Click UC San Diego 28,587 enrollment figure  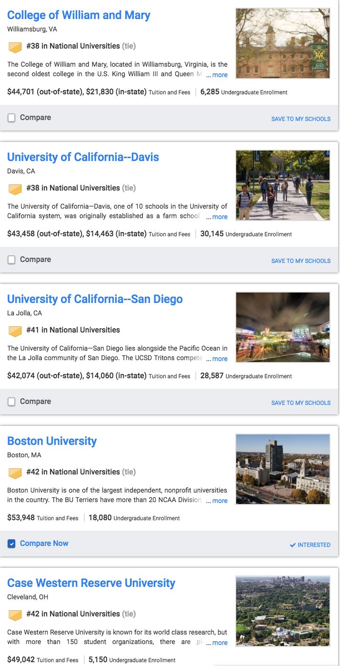point(212,375)
